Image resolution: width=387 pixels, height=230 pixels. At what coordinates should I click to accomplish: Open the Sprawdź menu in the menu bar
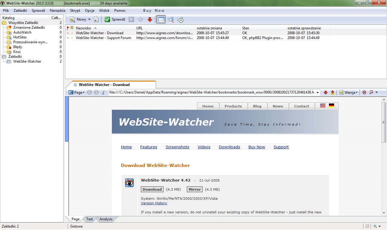click(x=38, y=11)
